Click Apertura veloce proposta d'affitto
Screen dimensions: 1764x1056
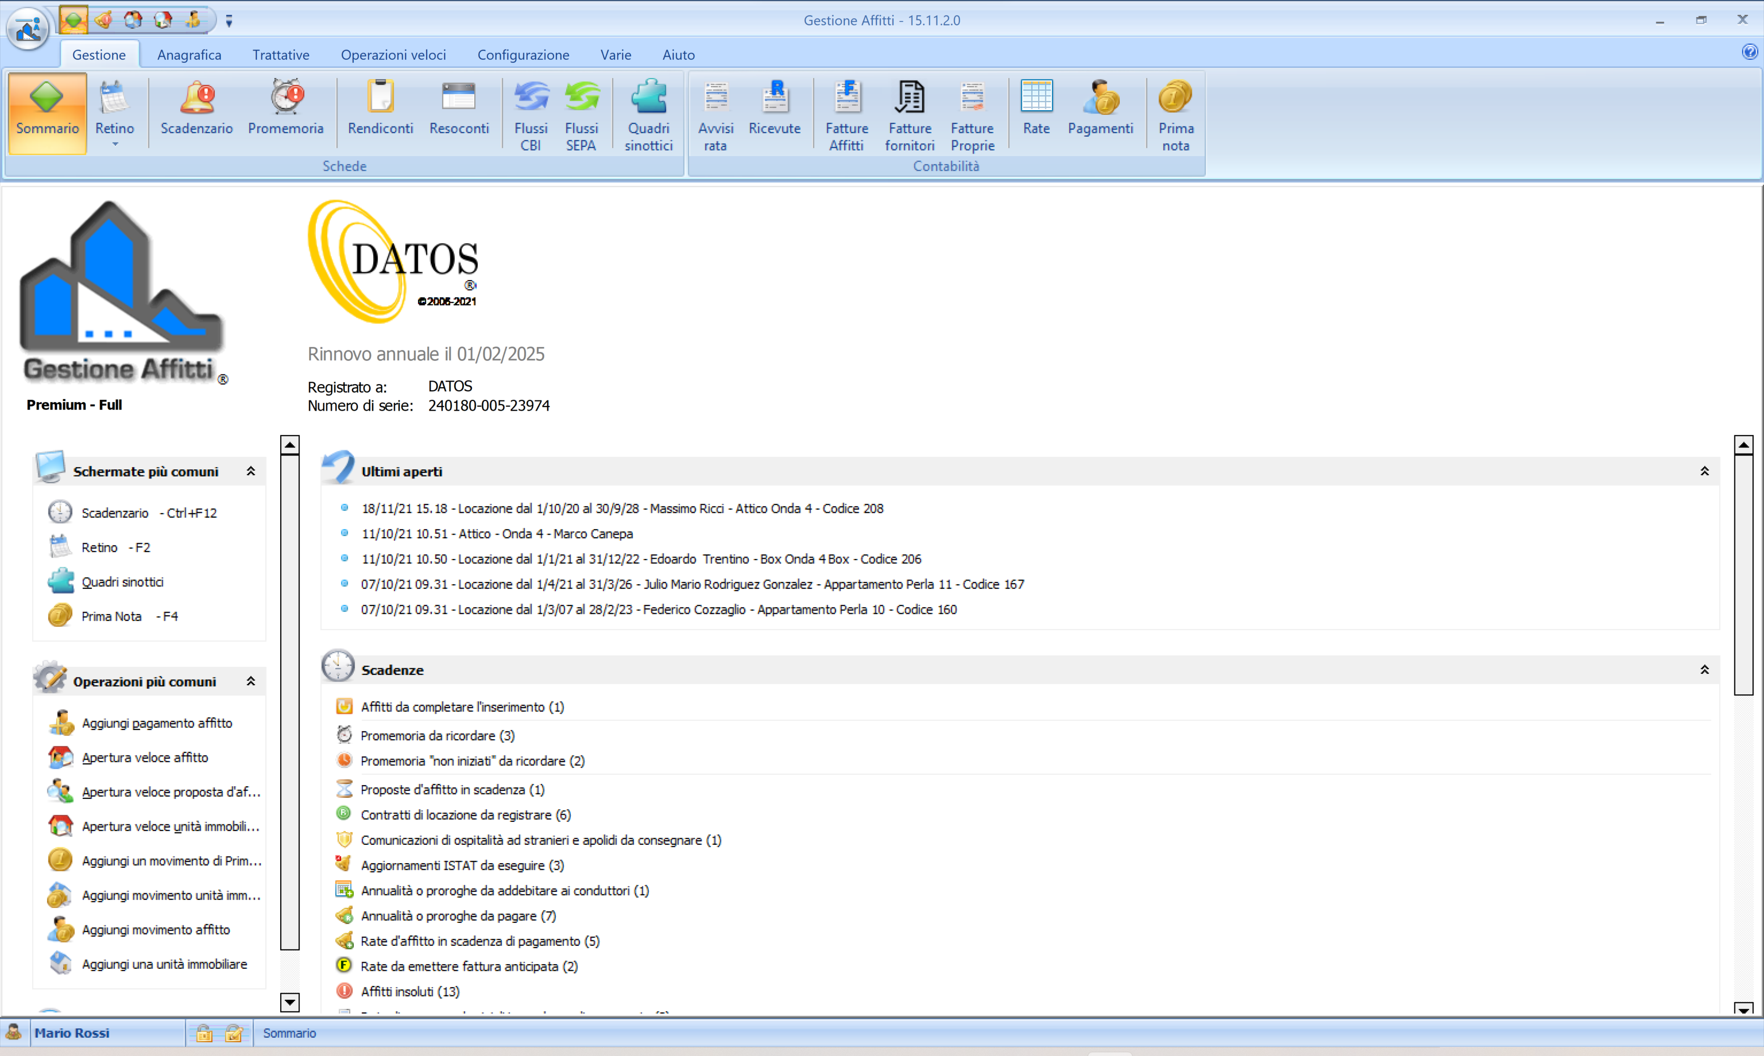point(170,792)
